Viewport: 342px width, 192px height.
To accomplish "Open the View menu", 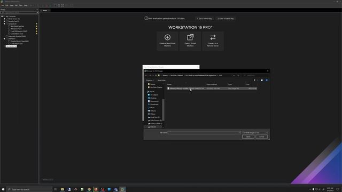I will (x=12, y=5).
